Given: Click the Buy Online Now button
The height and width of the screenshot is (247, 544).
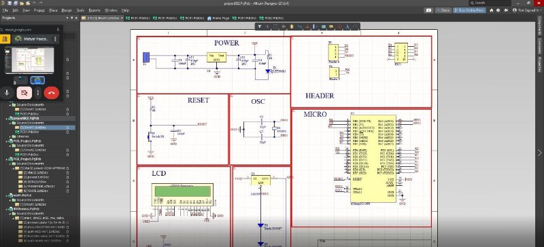Looking at the screenshot, I should (469, 10).
